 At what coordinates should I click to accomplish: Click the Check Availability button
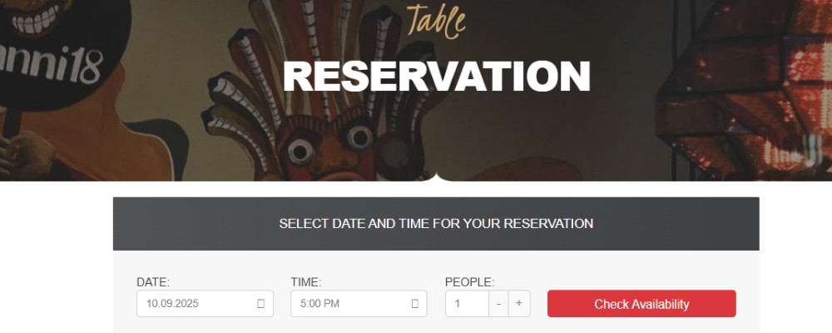pos(641,304)
